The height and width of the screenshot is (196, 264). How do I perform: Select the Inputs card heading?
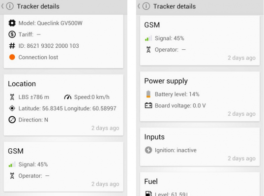154,137
